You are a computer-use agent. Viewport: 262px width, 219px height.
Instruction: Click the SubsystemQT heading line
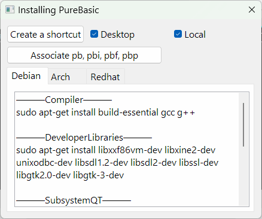coord(74,200)
